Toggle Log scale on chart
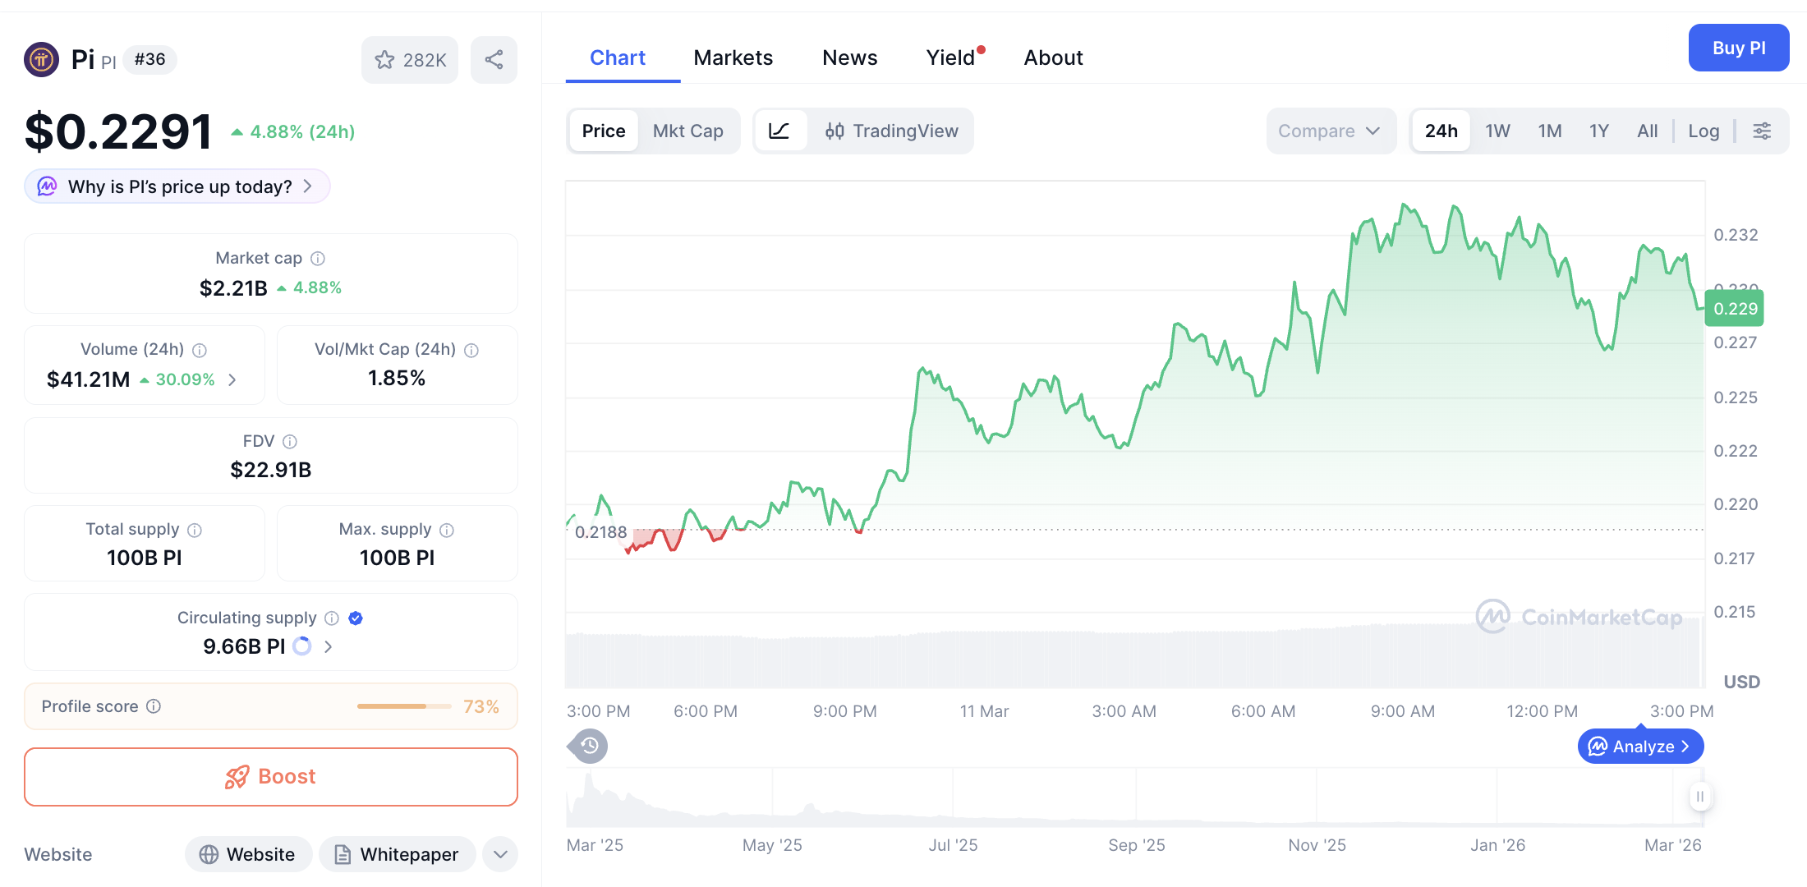The height and width of the screenshot is (887, 1807). (1704, 131)
